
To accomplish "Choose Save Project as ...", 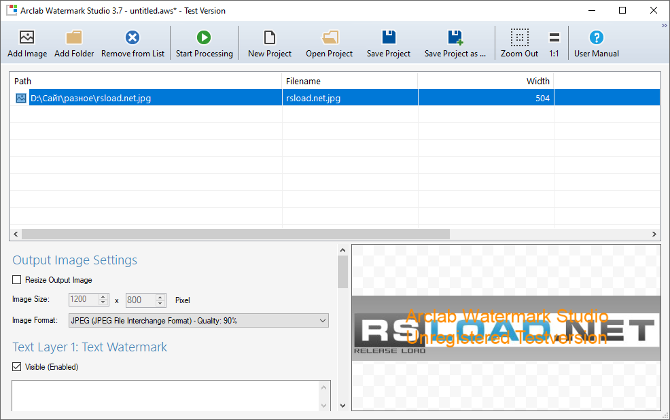I will point(455,43).
